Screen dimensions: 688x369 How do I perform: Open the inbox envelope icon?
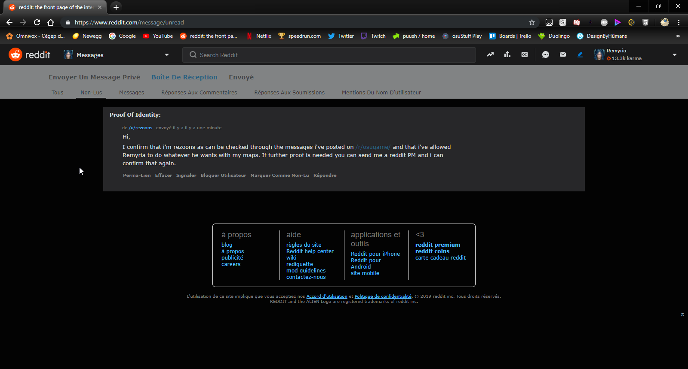pos(563,54)
